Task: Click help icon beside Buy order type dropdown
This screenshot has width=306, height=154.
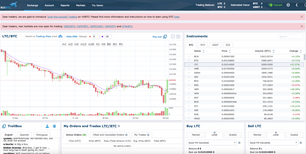Action: coord(240,143)
